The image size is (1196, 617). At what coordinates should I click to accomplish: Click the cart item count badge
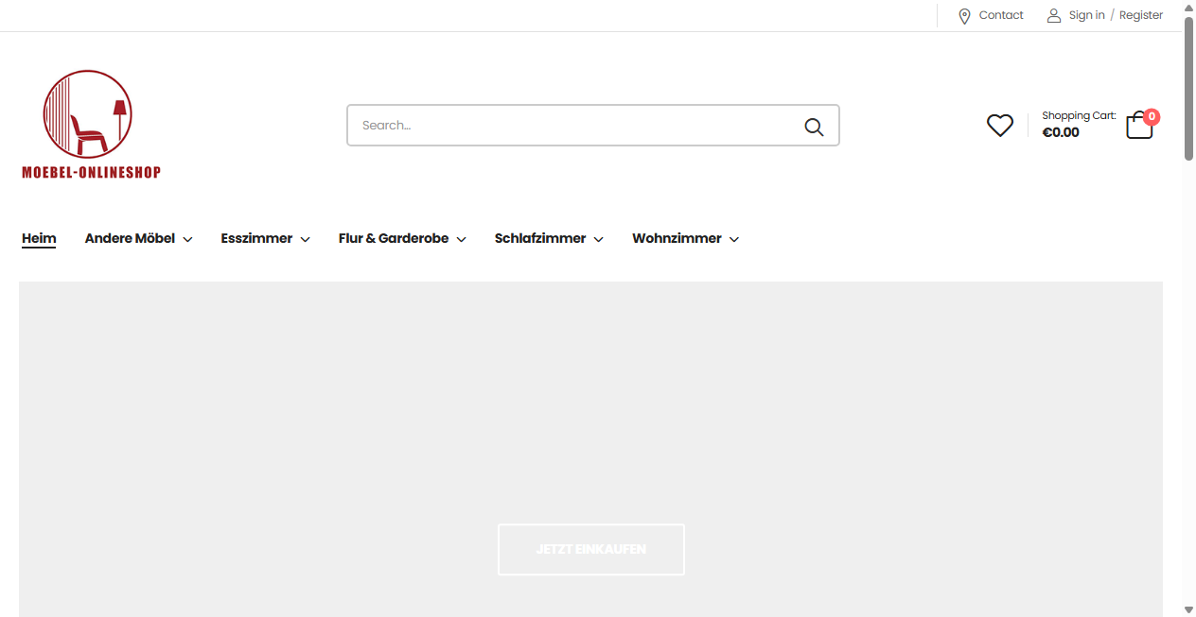tap(1152, 117)
